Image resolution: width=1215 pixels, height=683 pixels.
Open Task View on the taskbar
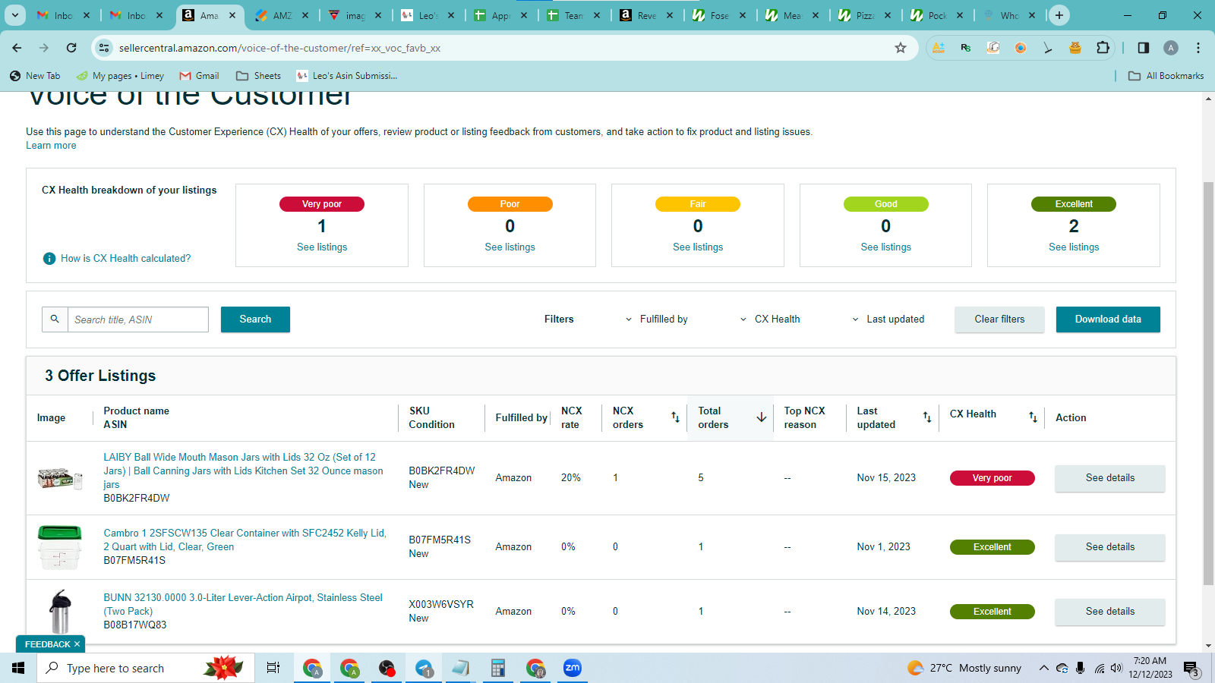pyautogui.click(x=273, y=668)
